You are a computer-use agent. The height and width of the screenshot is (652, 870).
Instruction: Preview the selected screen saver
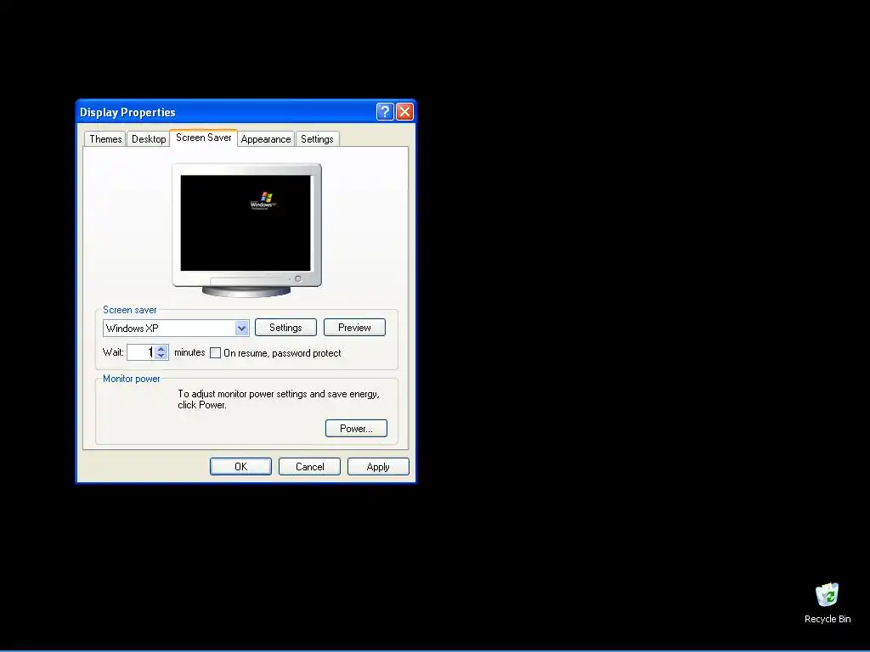(x=354, y=328)
